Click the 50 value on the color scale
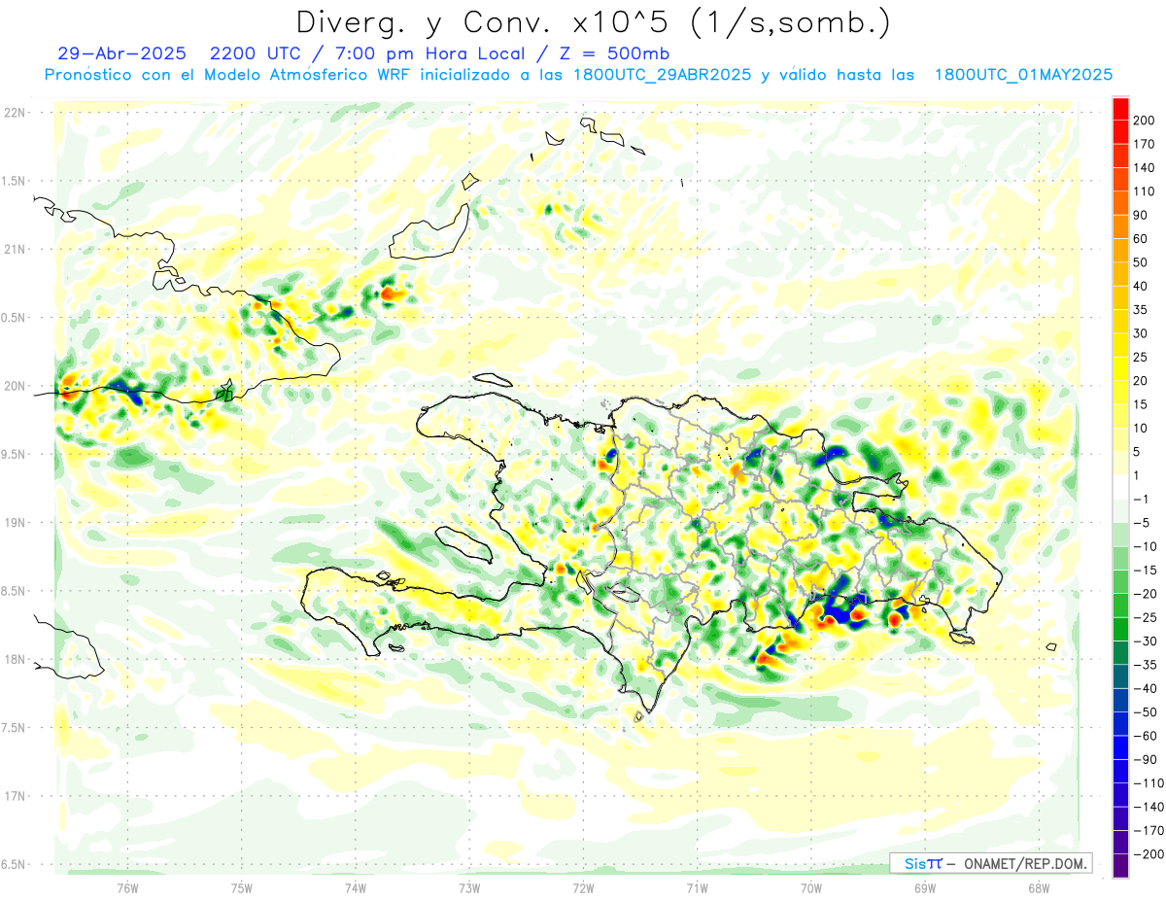Image resolution: width=1166 pixels, height=901 pixels. pyautogui.click(x=1141, y=262)
